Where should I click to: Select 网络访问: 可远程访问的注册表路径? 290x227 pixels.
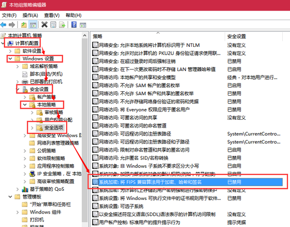135,134
